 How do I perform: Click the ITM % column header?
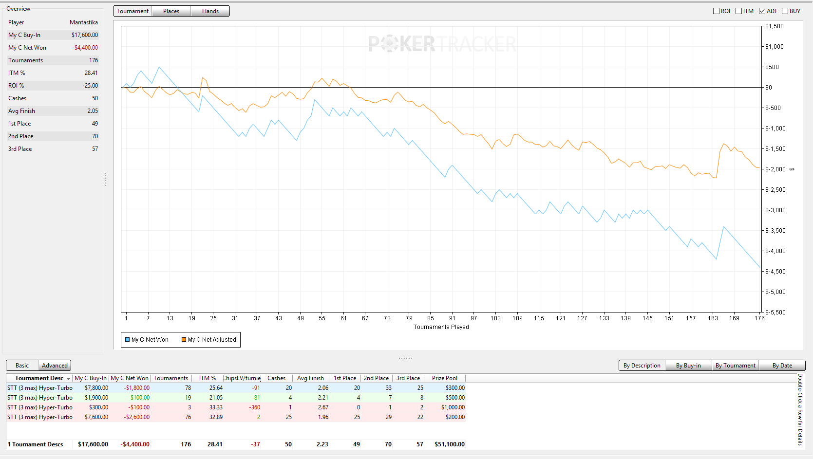point(208,378)
